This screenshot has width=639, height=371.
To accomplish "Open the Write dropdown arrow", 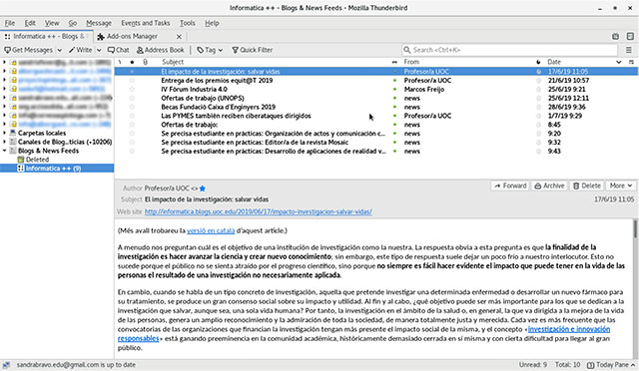I will click(x=99, y=50).
